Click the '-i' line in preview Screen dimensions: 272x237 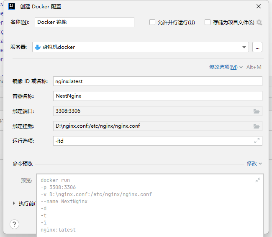point(44,223)
